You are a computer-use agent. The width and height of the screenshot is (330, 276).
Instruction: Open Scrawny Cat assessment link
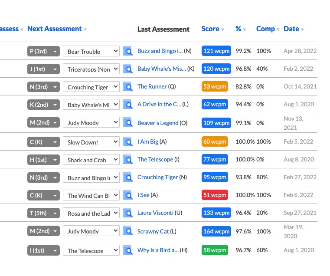coord(153,232)
